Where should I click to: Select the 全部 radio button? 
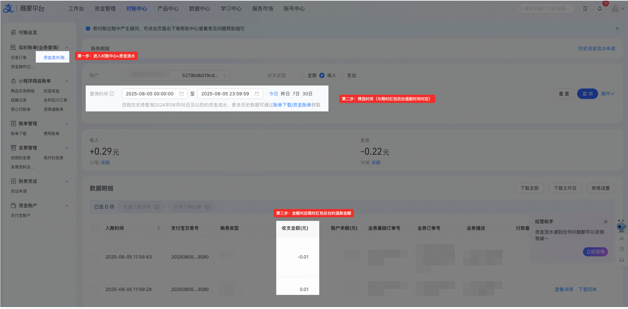click(302, 75)
